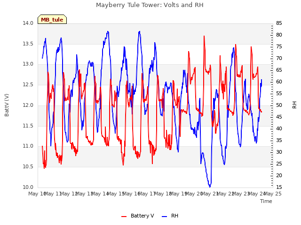
Task: Click the 35 right axis tick
Action: tap(279, 141)
